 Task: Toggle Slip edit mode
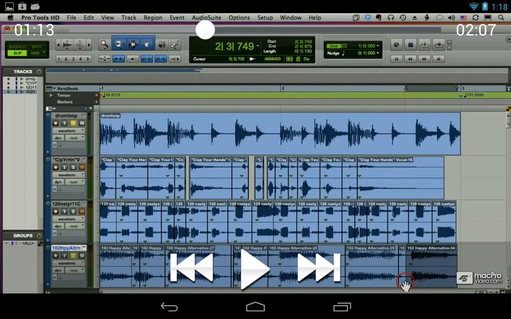point(17,53)
